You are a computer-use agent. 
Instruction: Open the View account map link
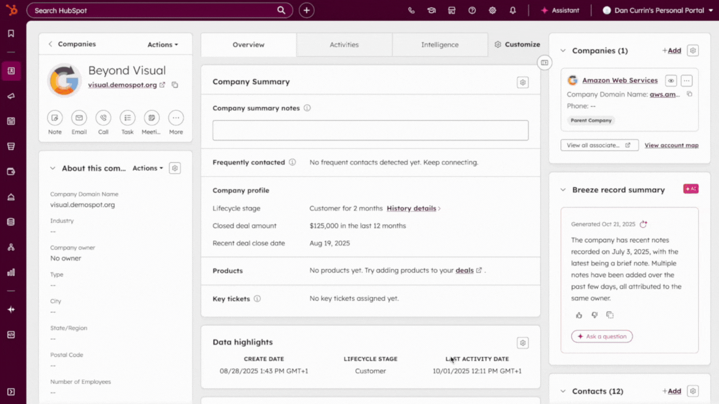click(671, 145)
